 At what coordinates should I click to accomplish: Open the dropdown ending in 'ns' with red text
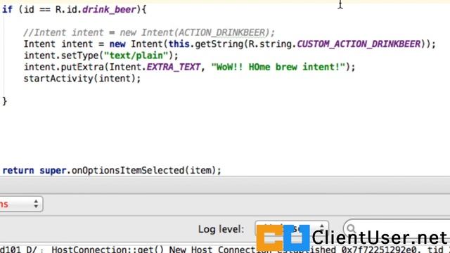pos(21,204)
